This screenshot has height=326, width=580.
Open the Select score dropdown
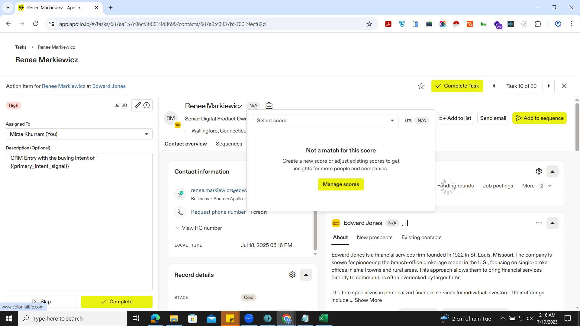coord(325,121)
